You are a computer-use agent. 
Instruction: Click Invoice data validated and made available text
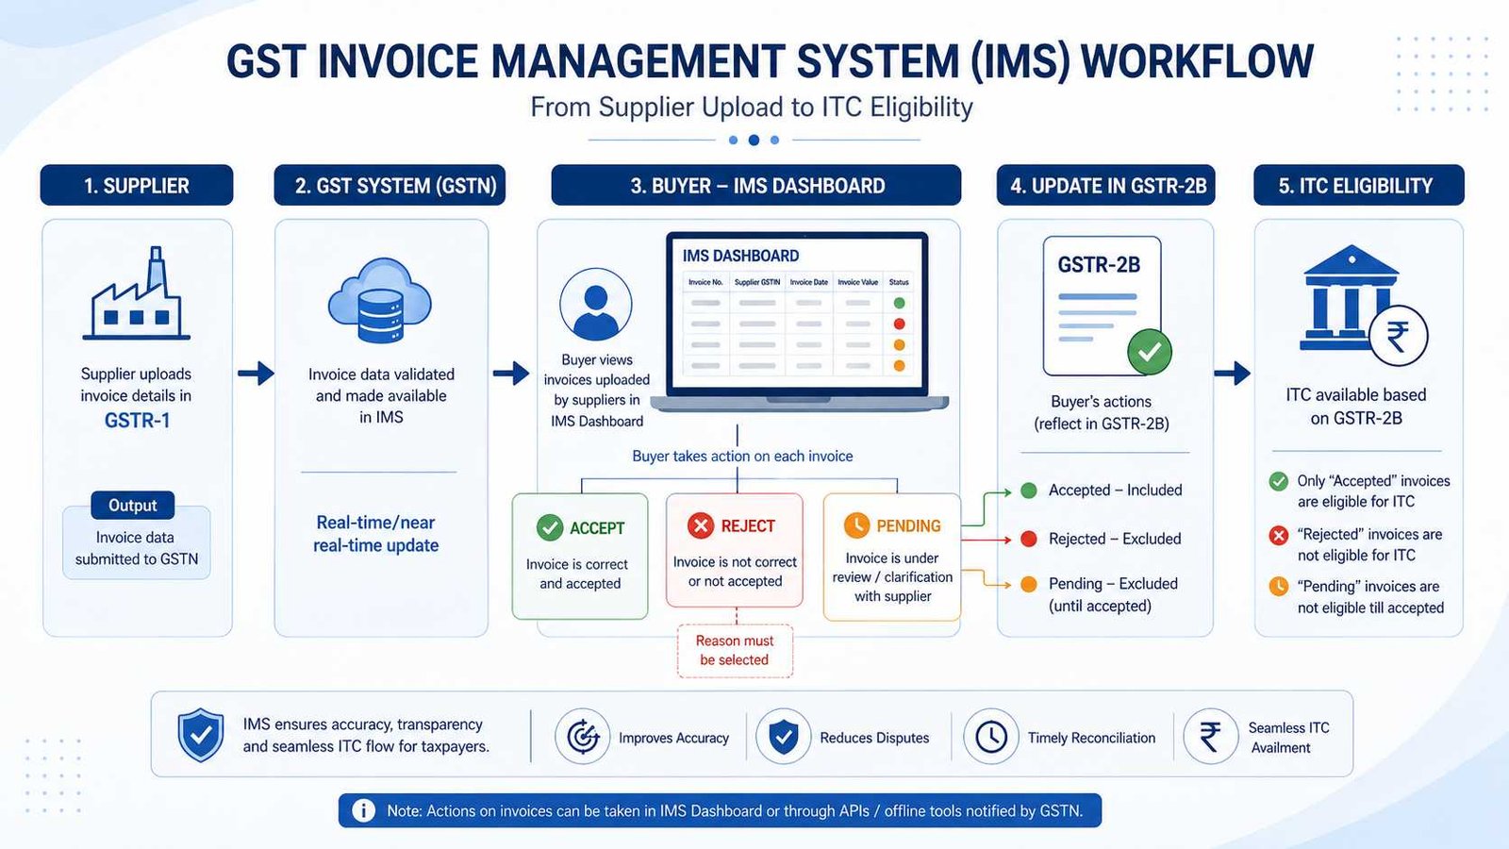pos(381,395)
